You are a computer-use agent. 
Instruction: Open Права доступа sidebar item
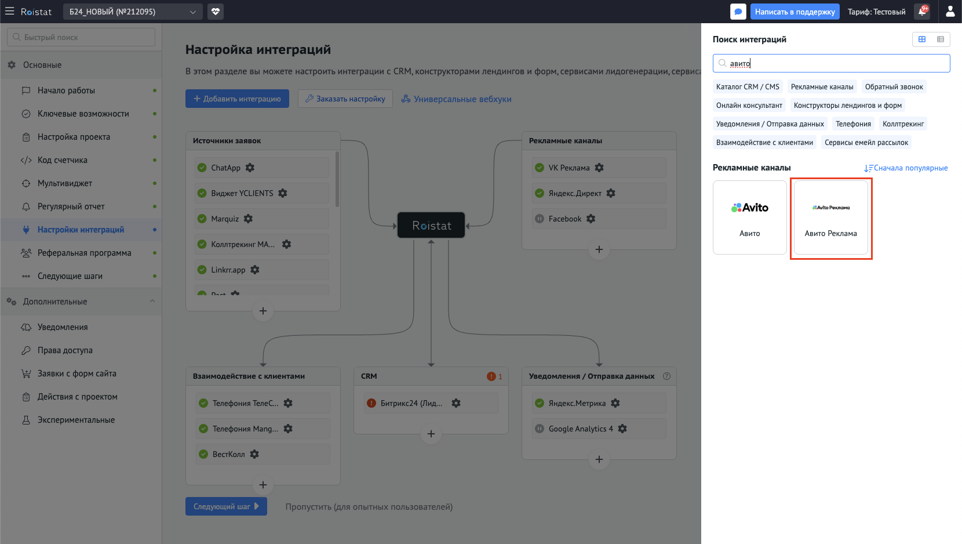point(81,350)
